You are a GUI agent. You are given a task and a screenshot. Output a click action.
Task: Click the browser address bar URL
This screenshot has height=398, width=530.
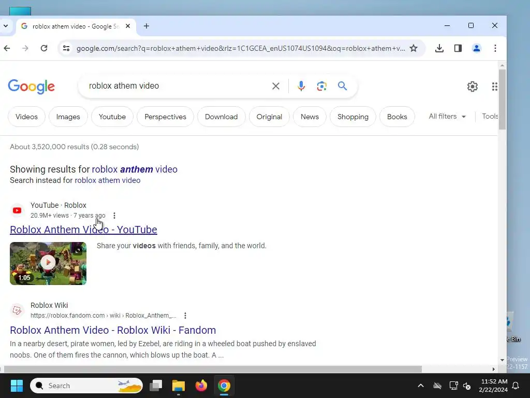point(241,48)
